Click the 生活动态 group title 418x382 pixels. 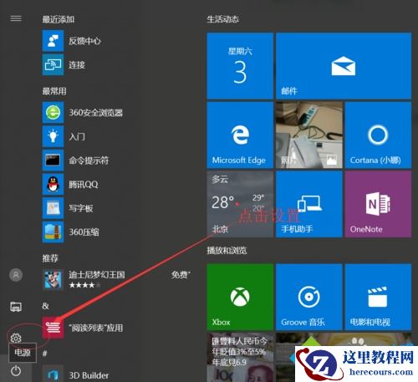point(223,19)
